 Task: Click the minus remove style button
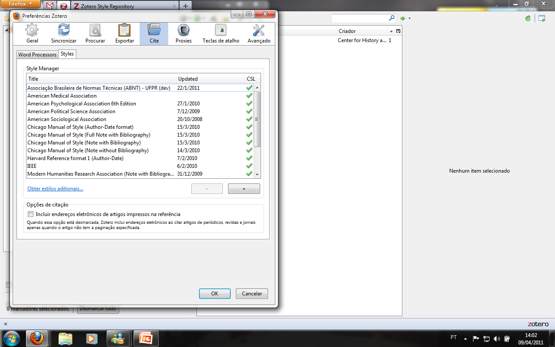click(x=207, y=189)
